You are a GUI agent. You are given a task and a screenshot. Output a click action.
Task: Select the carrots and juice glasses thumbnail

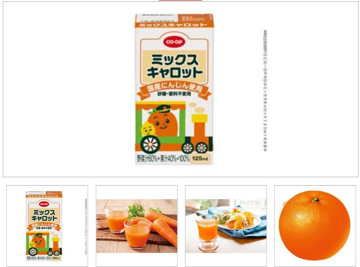point(137,226)
